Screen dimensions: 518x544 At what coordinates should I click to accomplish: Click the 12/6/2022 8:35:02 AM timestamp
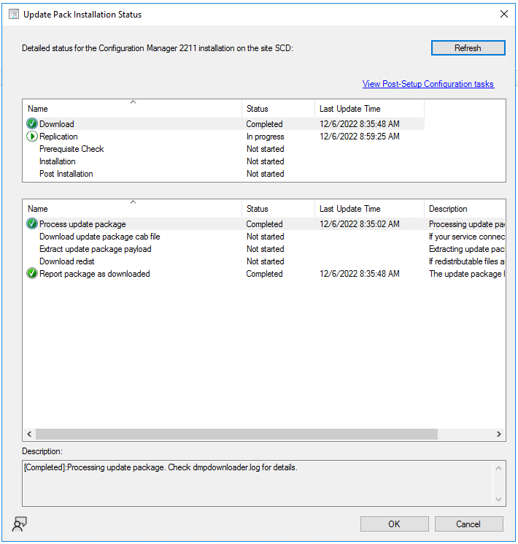click(x=360, y=223)
